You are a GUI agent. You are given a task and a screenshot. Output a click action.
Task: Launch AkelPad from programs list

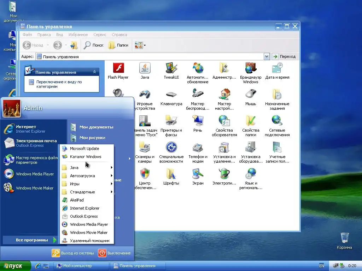87,200
